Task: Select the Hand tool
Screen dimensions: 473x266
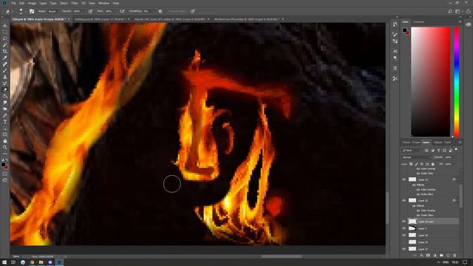Action: coord(5,141)
